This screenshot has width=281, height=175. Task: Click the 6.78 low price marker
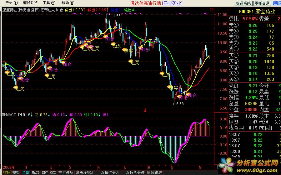[180, 104]
